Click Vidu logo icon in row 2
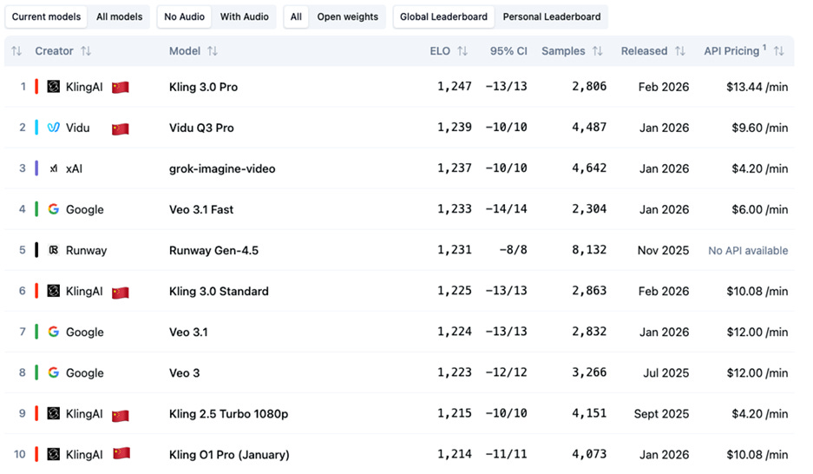The image size is (813, 474). pos(54,128)
